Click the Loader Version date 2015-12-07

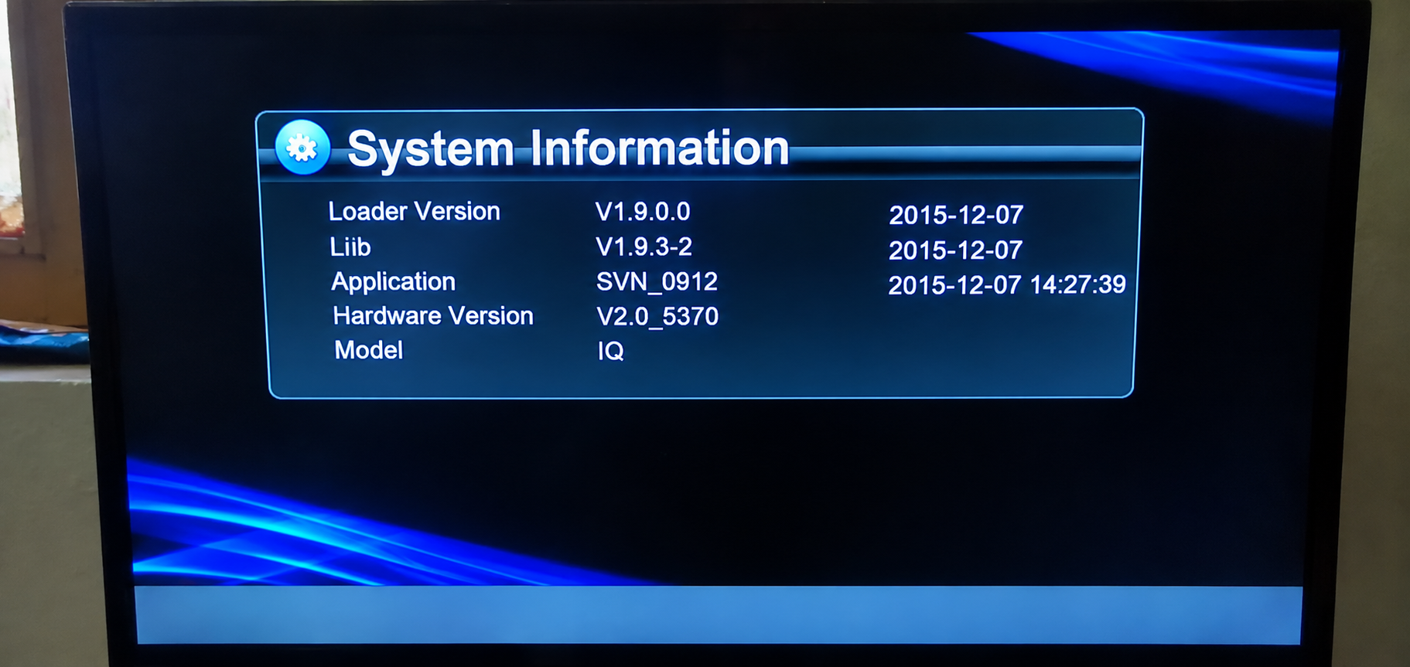(x=956, y=215)
